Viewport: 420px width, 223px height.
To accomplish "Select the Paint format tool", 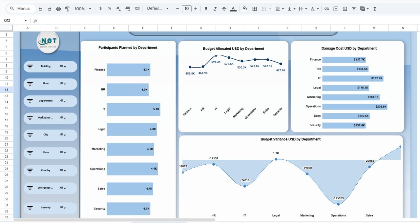I will point(67,9).
